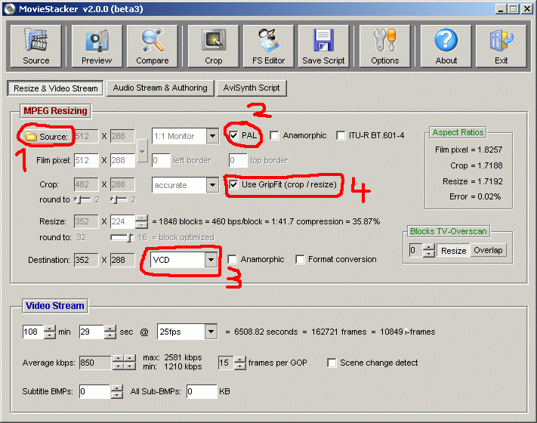The height and width of the screenshot is (423, 537).
Task: Open the FS Editor
Action: (269, 46)
